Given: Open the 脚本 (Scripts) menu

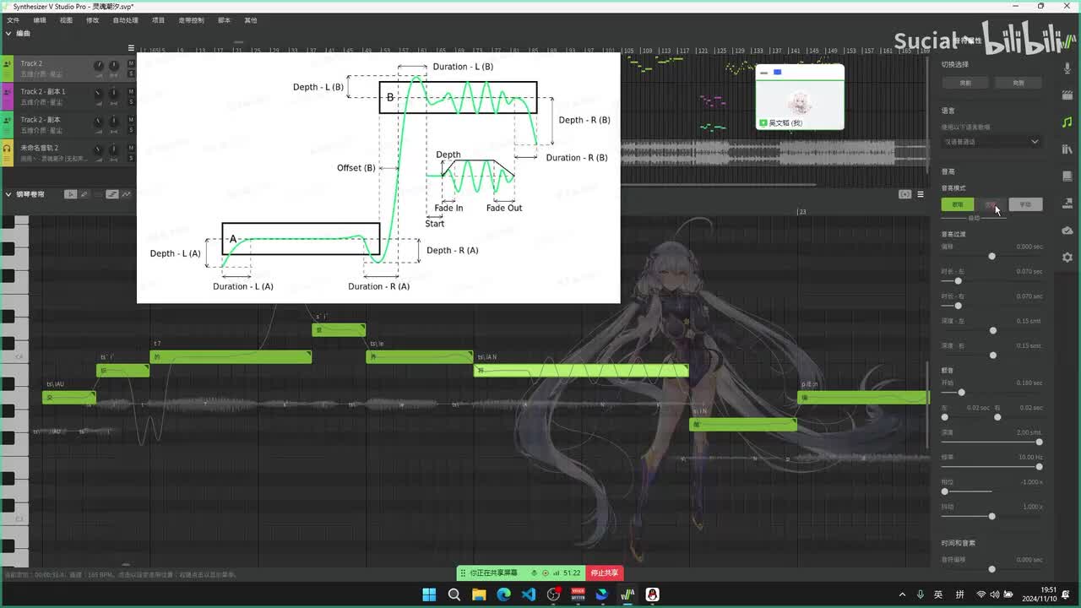Looking at the screenshot, I should pyautogui.click(x=224, y=20).
